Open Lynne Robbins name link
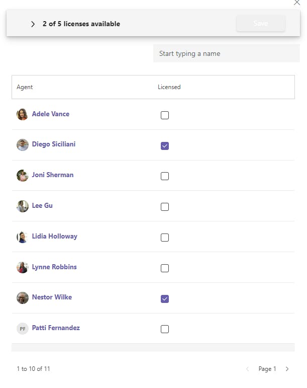 (x=54, y=267)
